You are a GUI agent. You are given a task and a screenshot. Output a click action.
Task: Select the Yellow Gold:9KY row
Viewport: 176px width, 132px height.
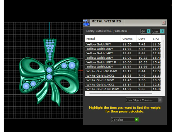[122, 44]
